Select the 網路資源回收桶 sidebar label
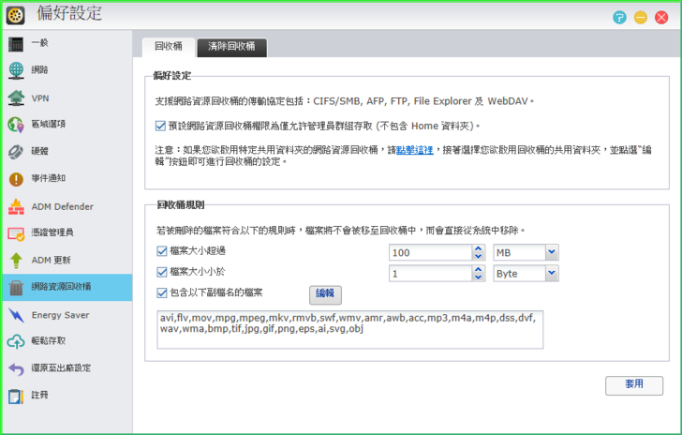 pyautogui.click(x=61, y=287)
